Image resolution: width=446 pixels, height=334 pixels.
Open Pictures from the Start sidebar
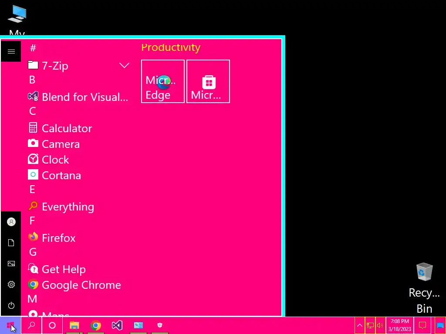[x=11, y=264]
